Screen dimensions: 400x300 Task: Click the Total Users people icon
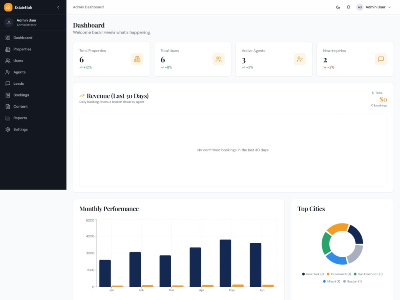[218, 59]
